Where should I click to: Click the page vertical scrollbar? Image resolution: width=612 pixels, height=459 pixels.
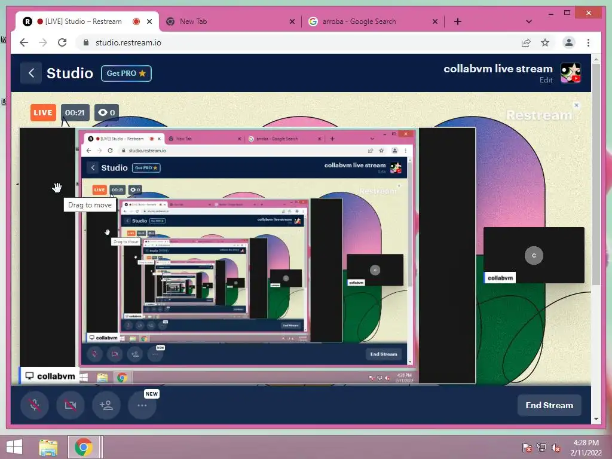596,174
